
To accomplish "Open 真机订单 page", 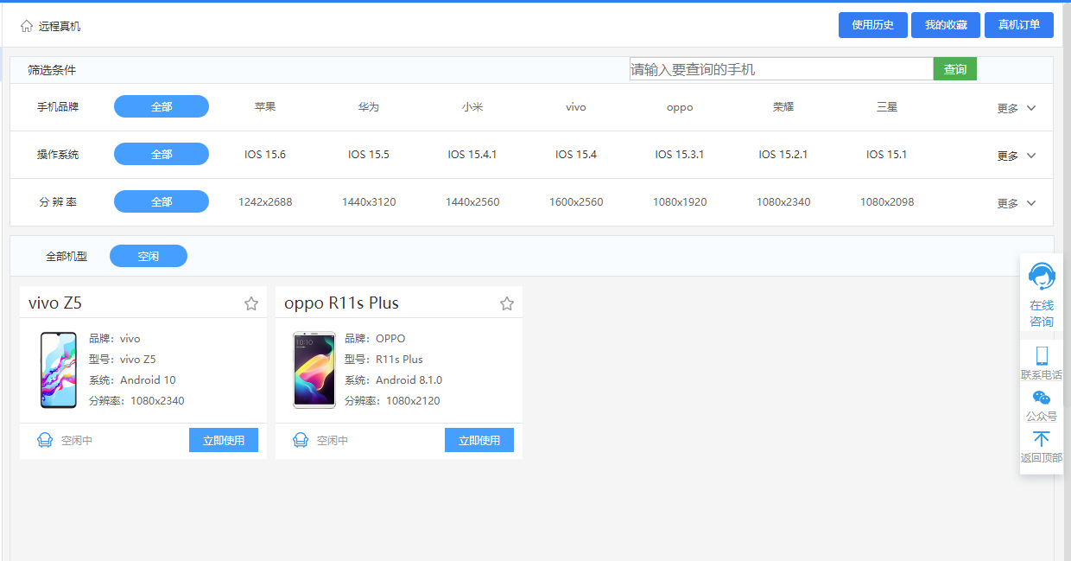I will coord(1019,25).
